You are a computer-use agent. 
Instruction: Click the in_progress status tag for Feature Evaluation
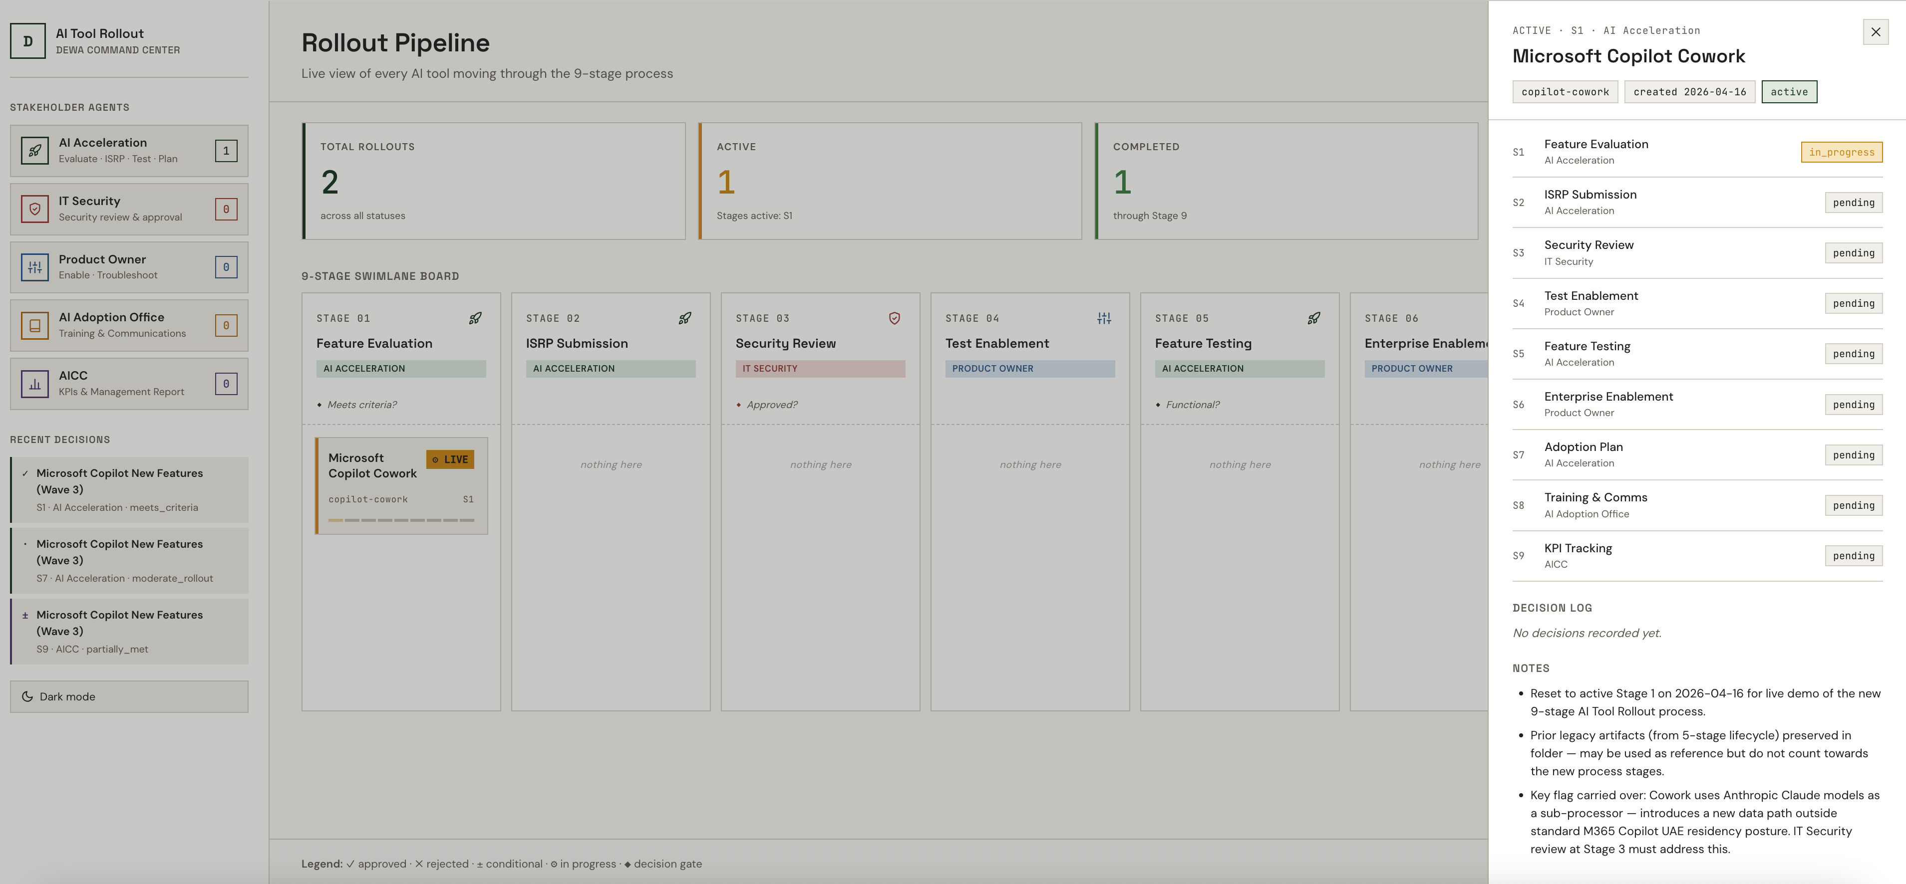coord(1841,152)
